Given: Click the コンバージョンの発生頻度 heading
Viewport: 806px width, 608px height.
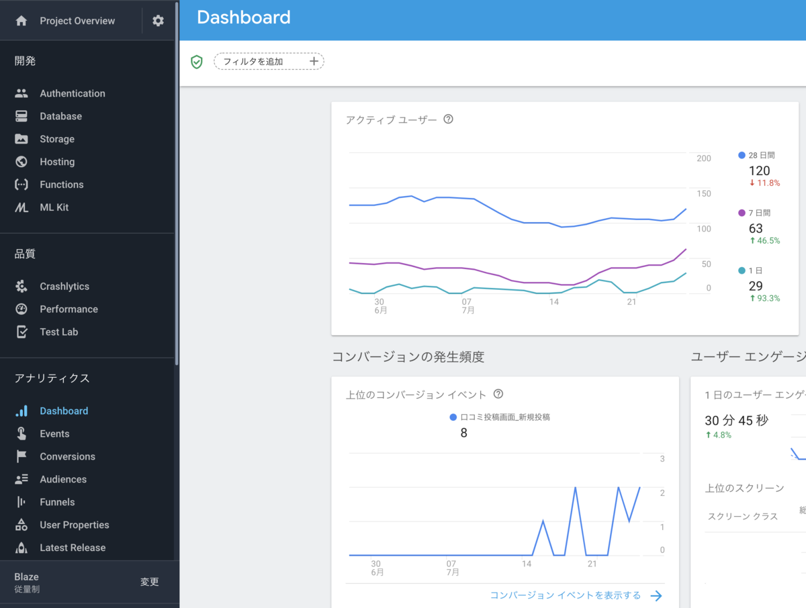Looking at the screenshot, I should point(408,357).
